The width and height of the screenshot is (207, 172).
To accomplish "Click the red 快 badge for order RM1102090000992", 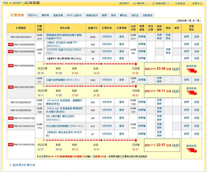I will (11, 52).
